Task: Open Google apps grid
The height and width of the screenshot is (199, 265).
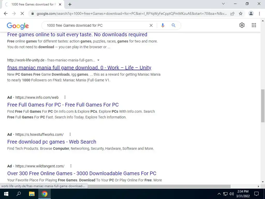Action: point(254,25)
